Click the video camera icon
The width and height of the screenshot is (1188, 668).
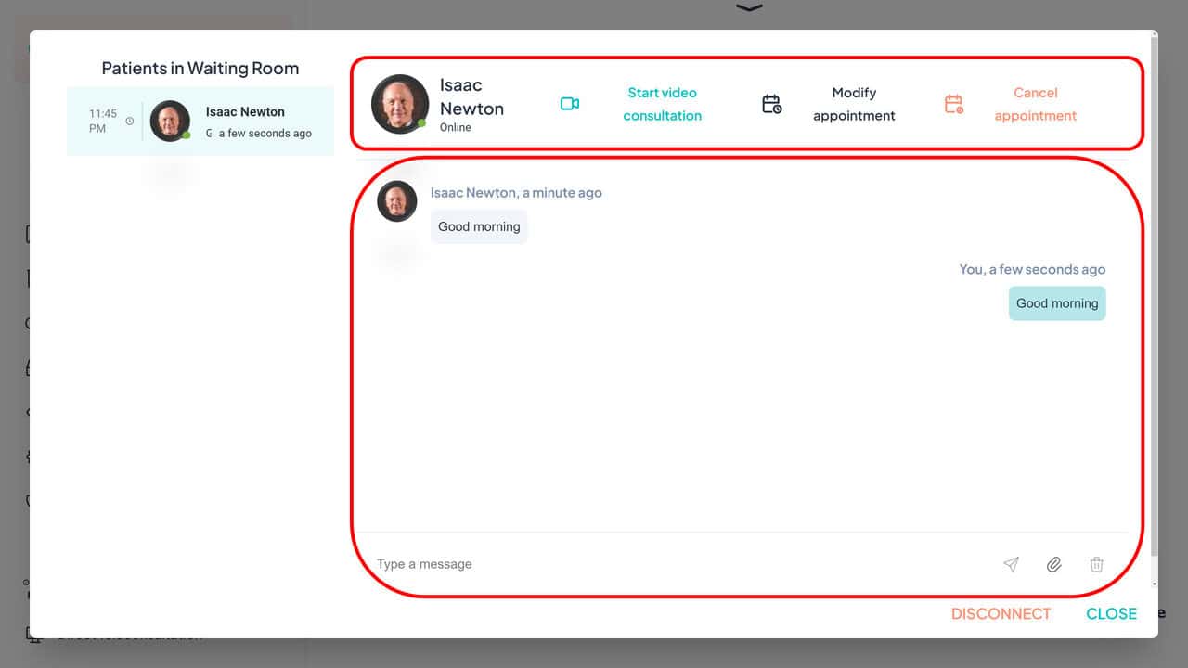[570, 104]
